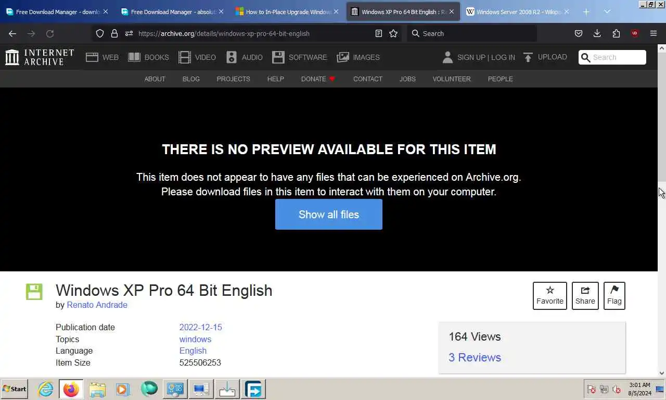Open the IMAGES media section
The image size is (666, 400).
(358, 57)
